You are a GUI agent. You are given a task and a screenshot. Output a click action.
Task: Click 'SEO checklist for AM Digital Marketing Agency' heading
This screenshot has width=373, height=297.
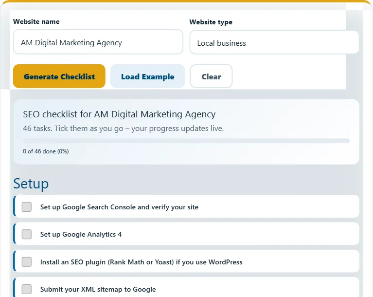coord(119,114)
